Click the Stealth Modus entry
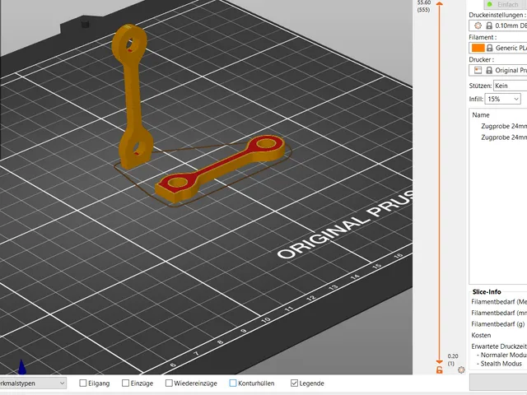 [x=501, y=364]
